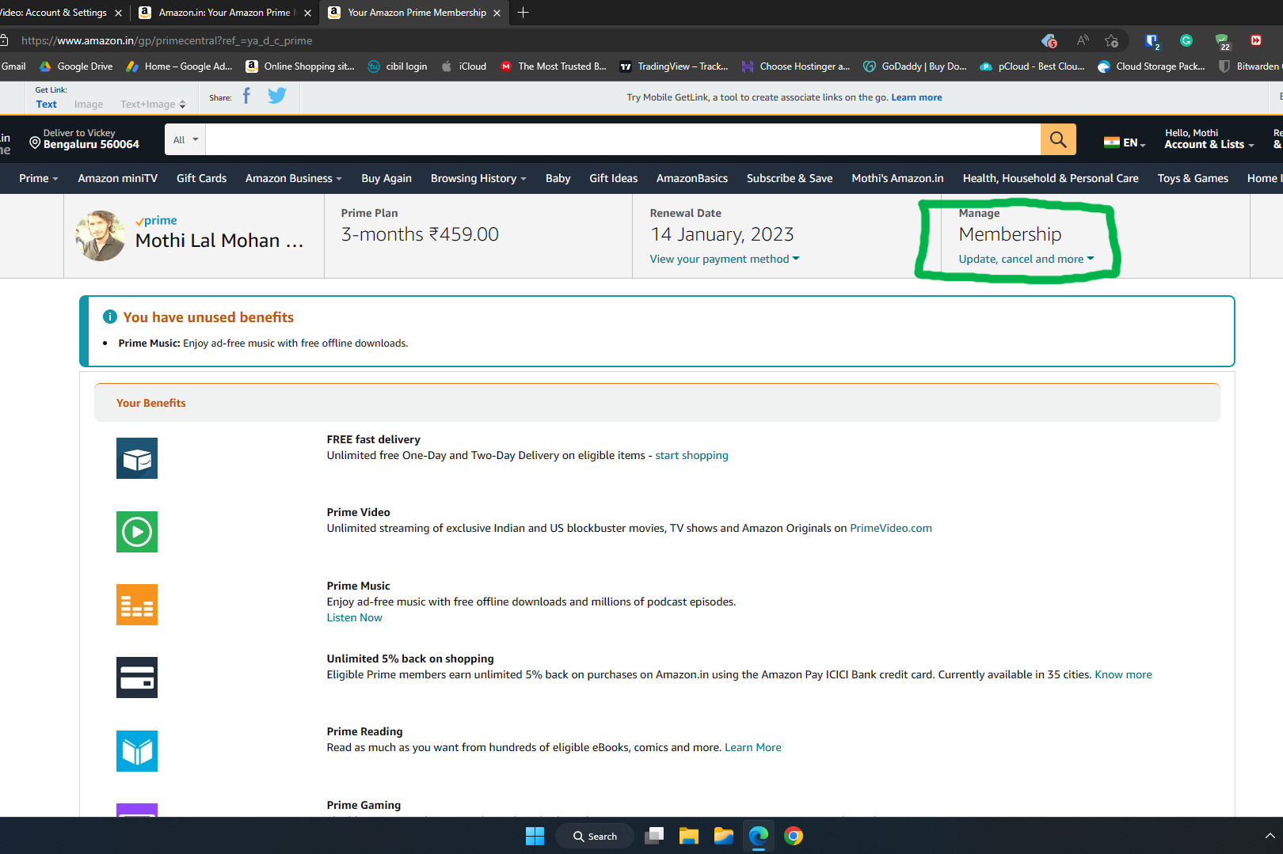Close the Amazon.in: Your Amazon Prime tab
Viewport: 1283px width, 854px height.
click(x=308, y=13)
